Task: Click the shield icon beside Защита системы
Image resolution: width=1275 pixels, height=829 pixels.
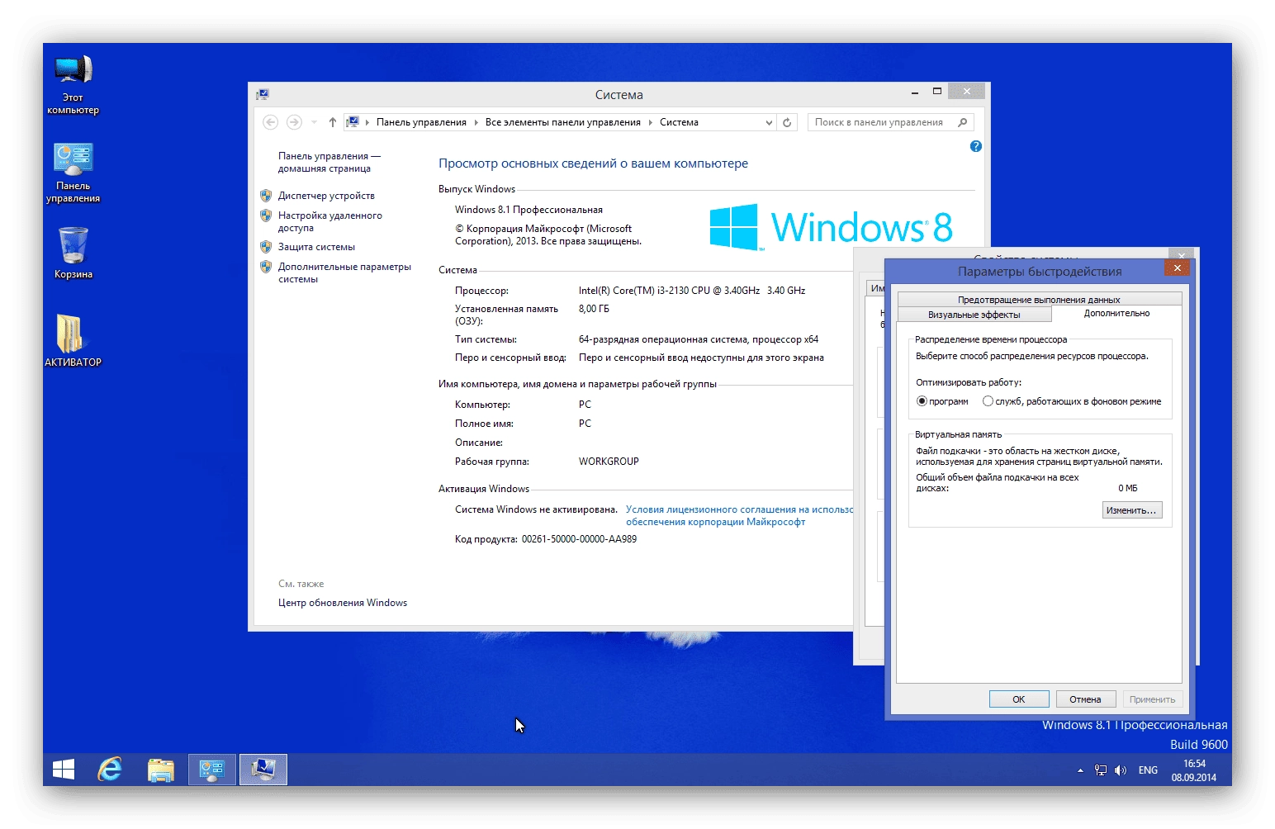Action: pyautogui.click(x=266, y=247)
